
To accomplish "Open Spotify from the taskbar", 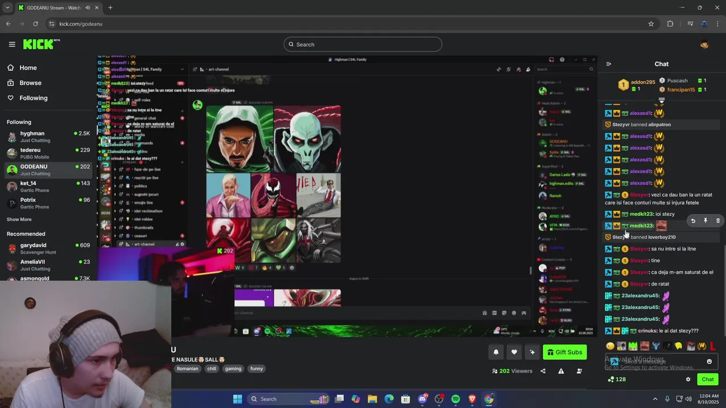I will click(455, 399).
